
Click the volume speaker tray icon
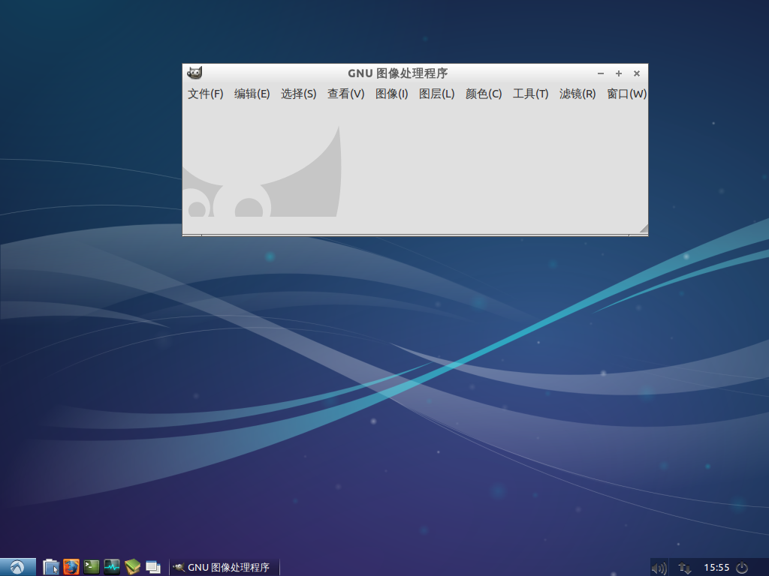point(659,568)
